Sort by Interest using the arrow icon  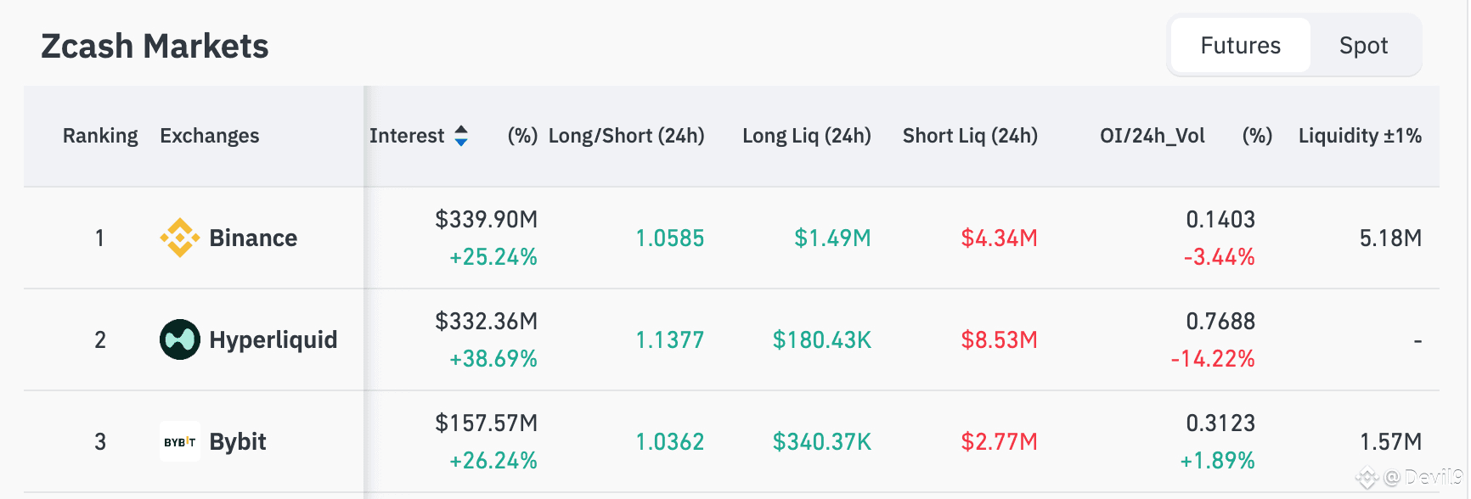[461, 136]
